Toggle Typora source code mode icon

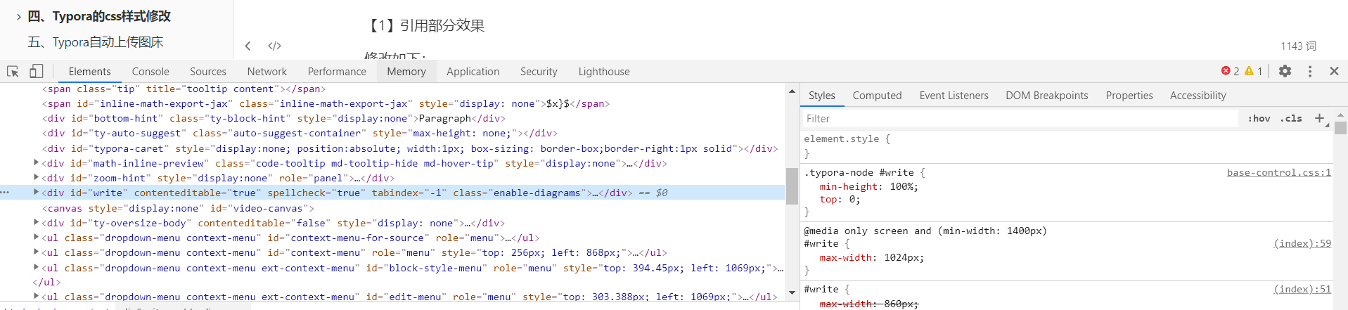(x=274, y=46)
